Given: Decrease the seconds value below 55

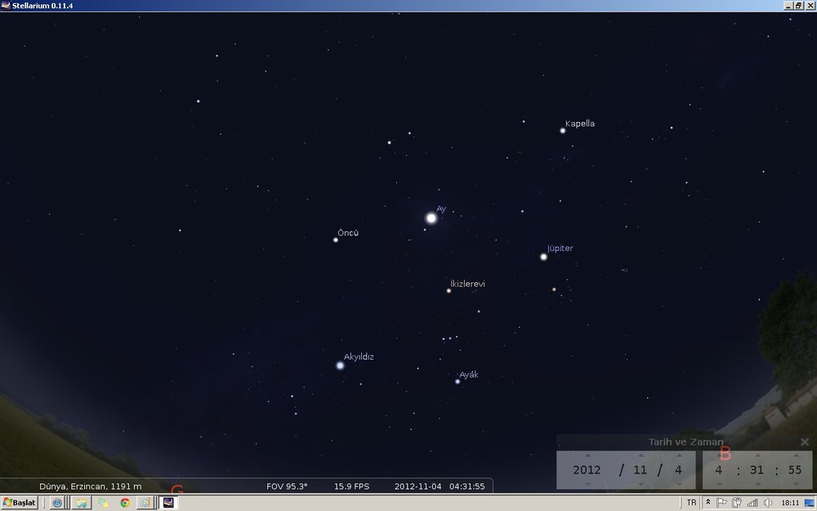Looking at the screenshot, I should coord(796,484).
